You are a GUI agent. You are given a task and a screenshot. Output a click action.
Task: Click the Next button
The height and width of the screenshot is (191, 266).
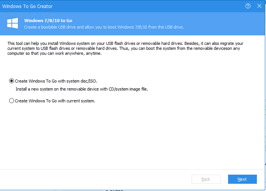tap(242, 179)
